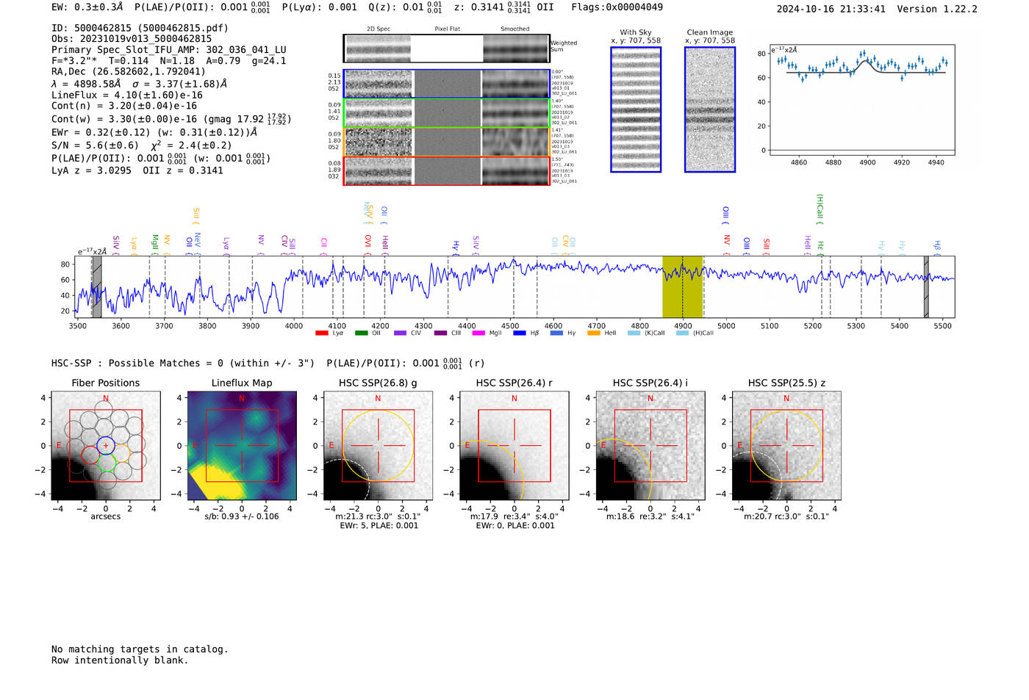Select the CIV legend swatch below spectrum

(400, 333)
